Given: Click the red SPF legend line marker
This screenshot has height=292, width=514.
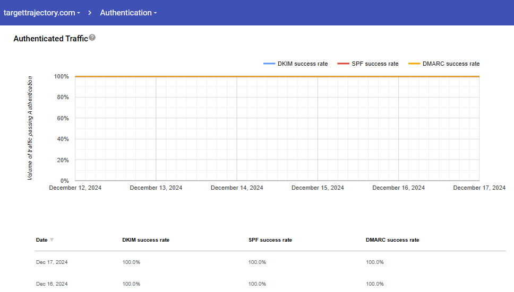Looking at the screenshot, I should click(x=344, y=64).
